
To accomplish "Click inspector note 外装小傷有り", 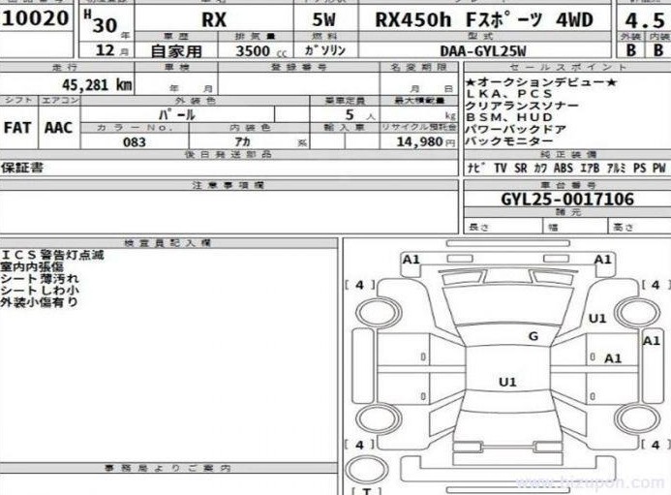I will pyautogui.click(x=40, y=302).
